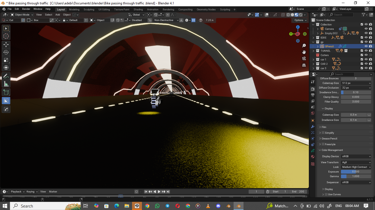The image size is (375, 210).
Task: Jump to the end frame button
Action: [168, 192]
